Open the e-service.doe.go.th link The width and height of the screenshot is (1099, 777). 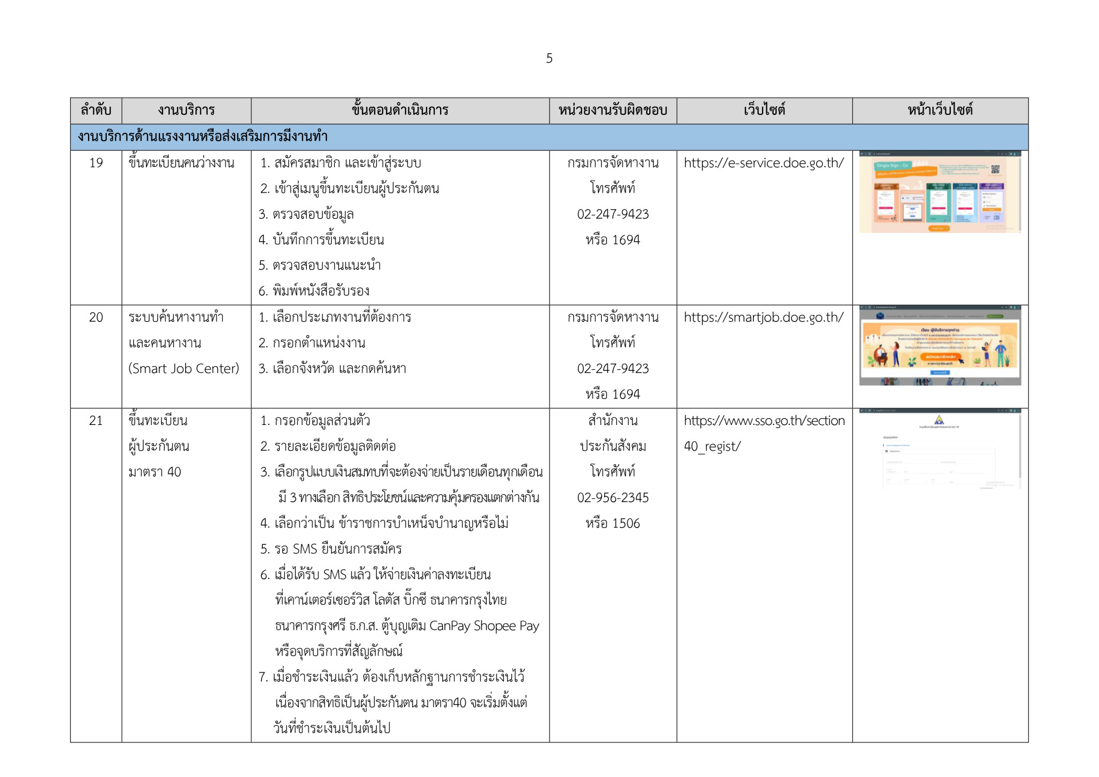coord(763,163)
